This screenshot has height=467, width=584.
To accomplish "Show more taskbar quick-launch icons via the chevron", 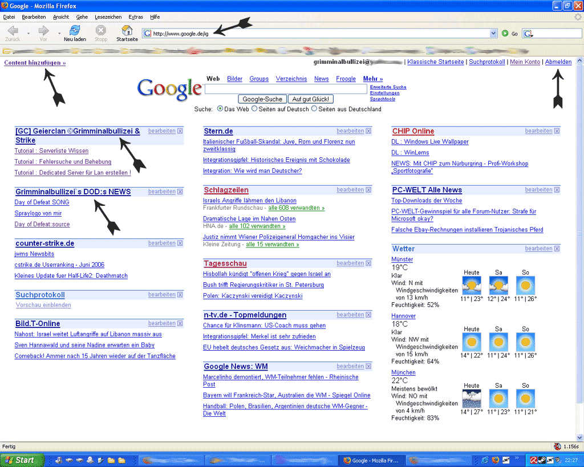I will coord(517,458).
